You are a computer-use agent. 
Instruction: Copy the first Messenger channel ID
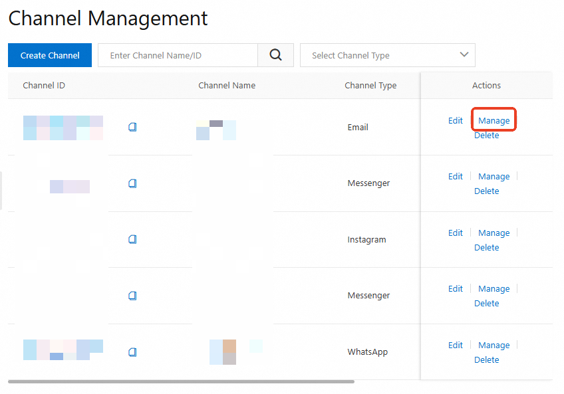(x=132, y=183)
